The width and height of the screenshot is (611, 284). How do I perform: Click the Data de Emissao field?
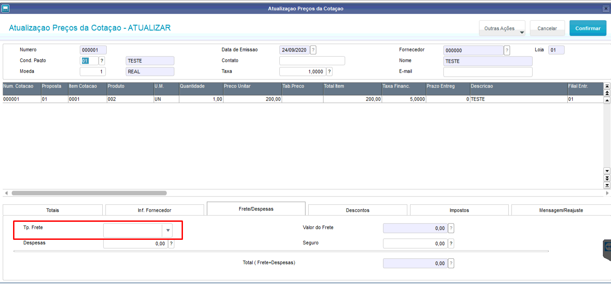[294, 50]
